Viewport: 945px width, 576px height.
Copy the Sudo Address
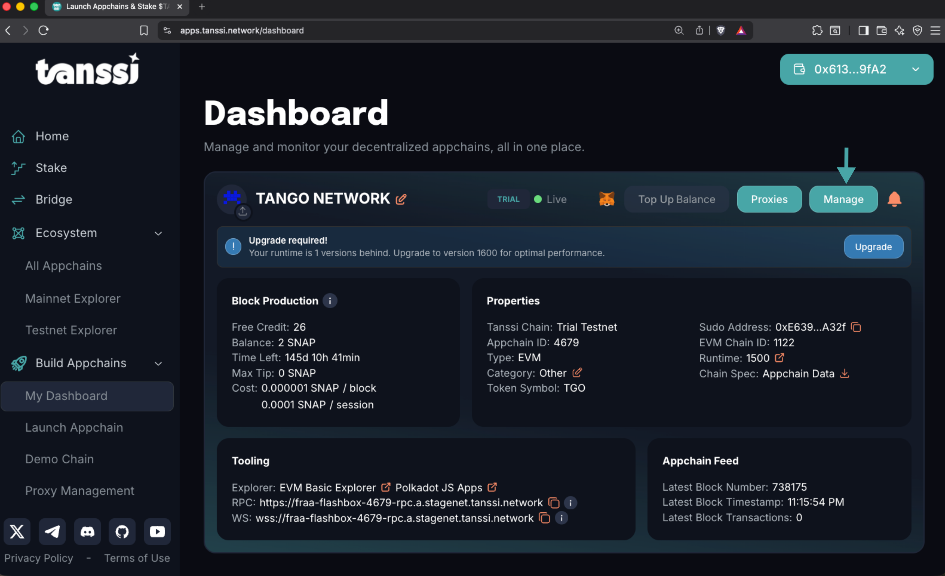(856, 327)
